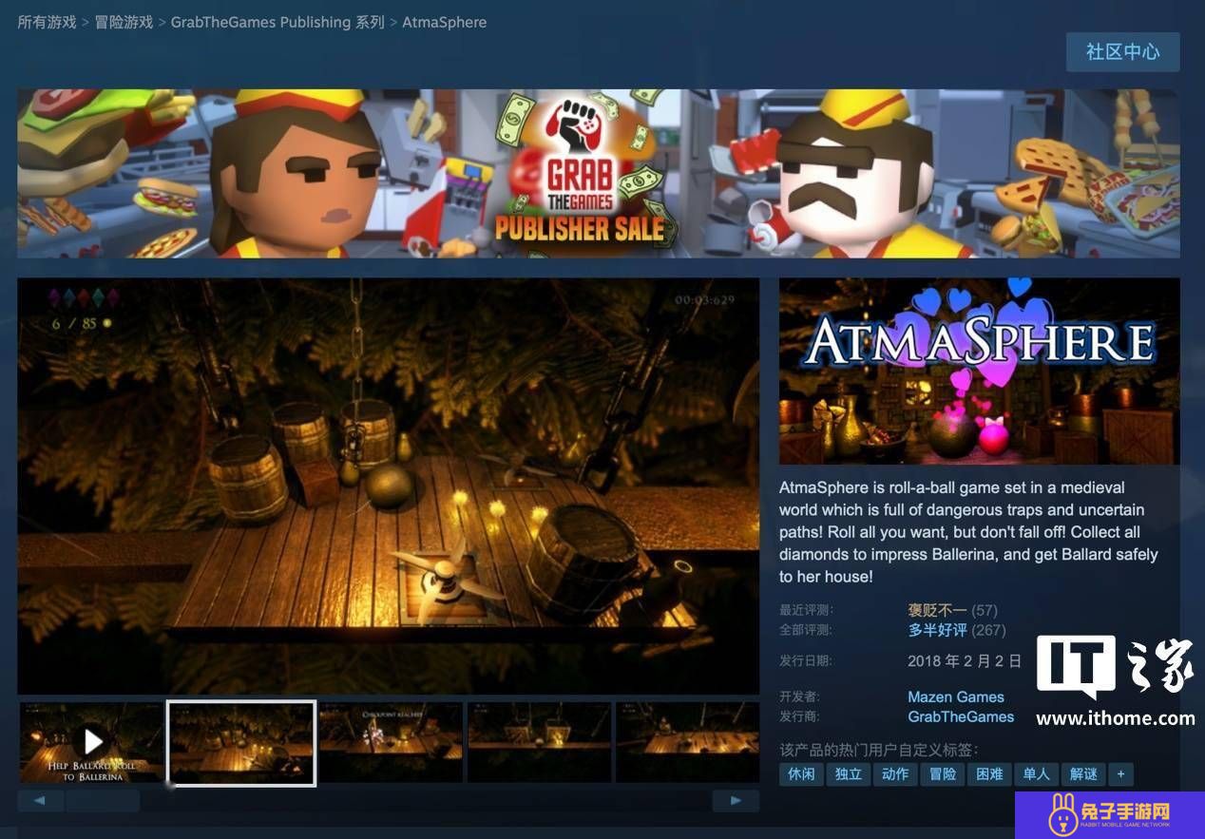Open recent reviews 褒贬不一 link
This screenshot has width=1205, height=839.
tap(937, 610)
